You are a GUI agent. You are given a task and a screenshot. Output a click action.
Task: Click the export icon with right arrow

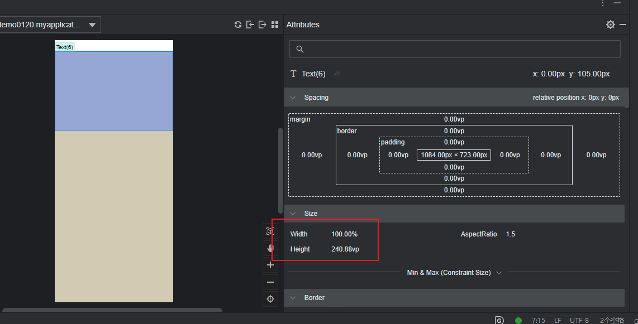pyautogui.click(x=263, y=25)
